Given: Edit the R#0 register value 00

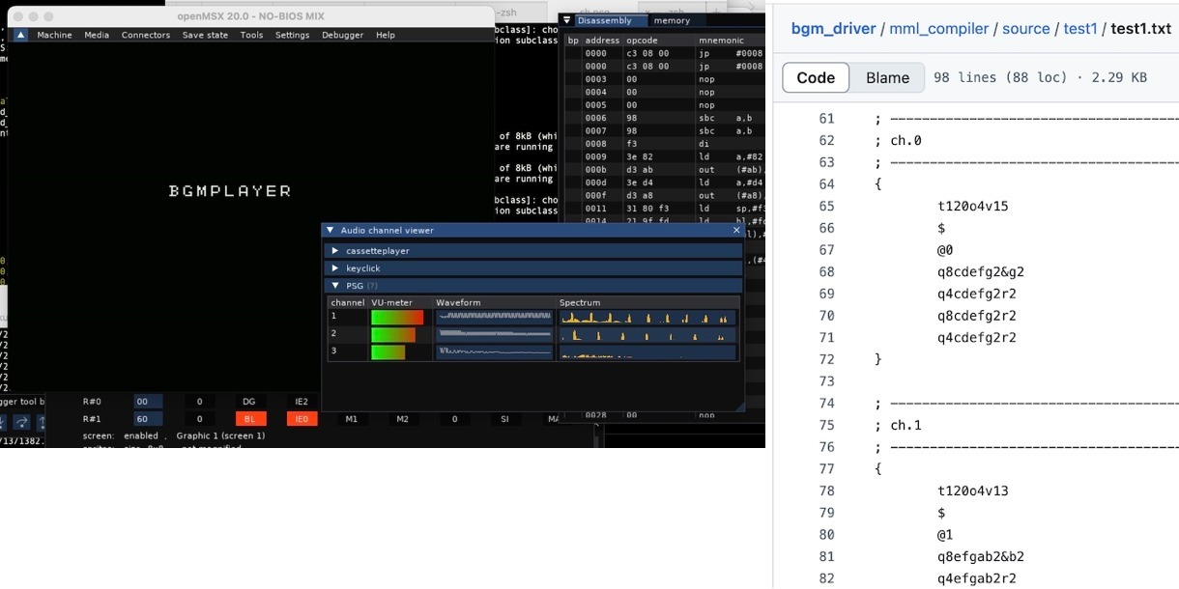Looking at the screenshot, I should click(x=147, y=402).
